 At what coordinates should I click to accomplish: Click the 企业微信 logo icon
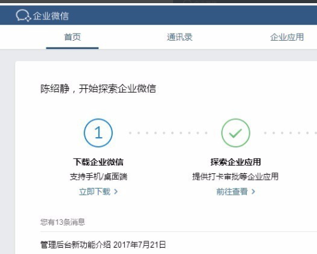tap(23, 16)
